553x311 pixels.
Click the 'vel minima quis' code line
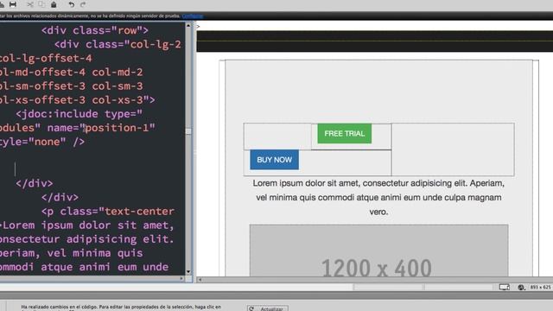[71, 253]
